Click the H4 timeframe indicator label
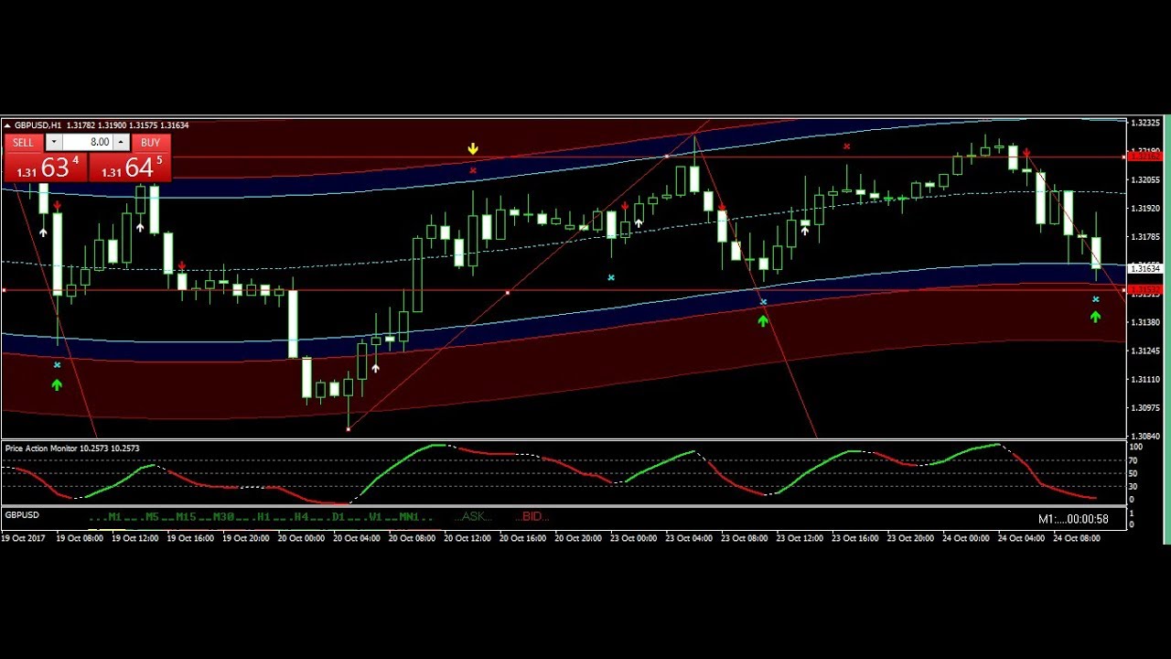Screen dimensions: 1171x659 [301, 517]
